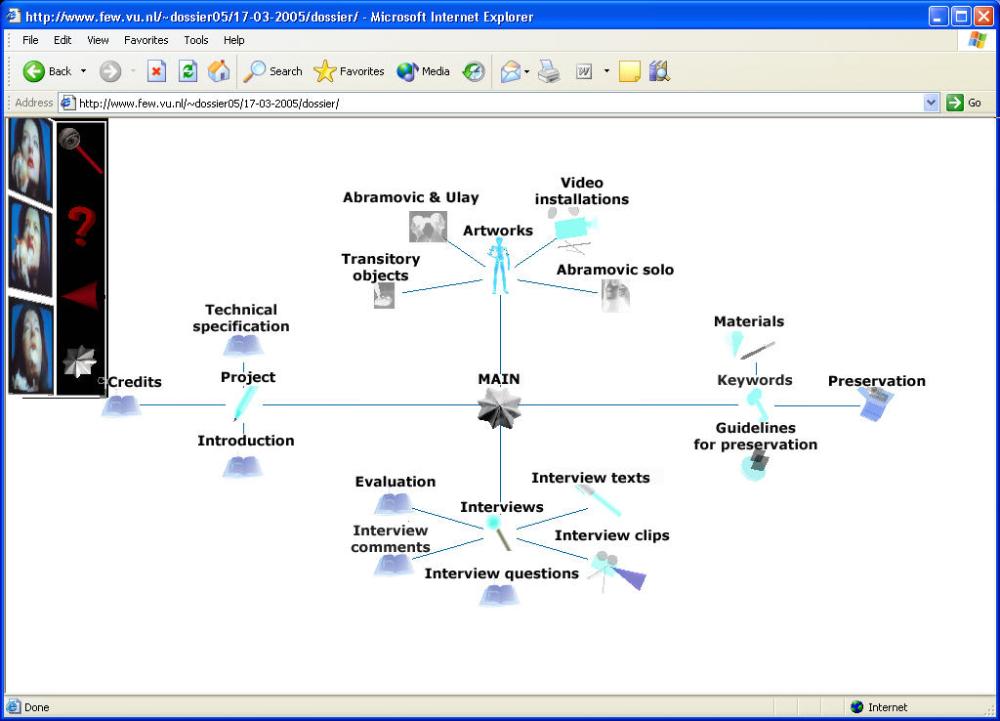Go to Home page icon
This screenshot has height=721, width=1000.
click(219, 71)
